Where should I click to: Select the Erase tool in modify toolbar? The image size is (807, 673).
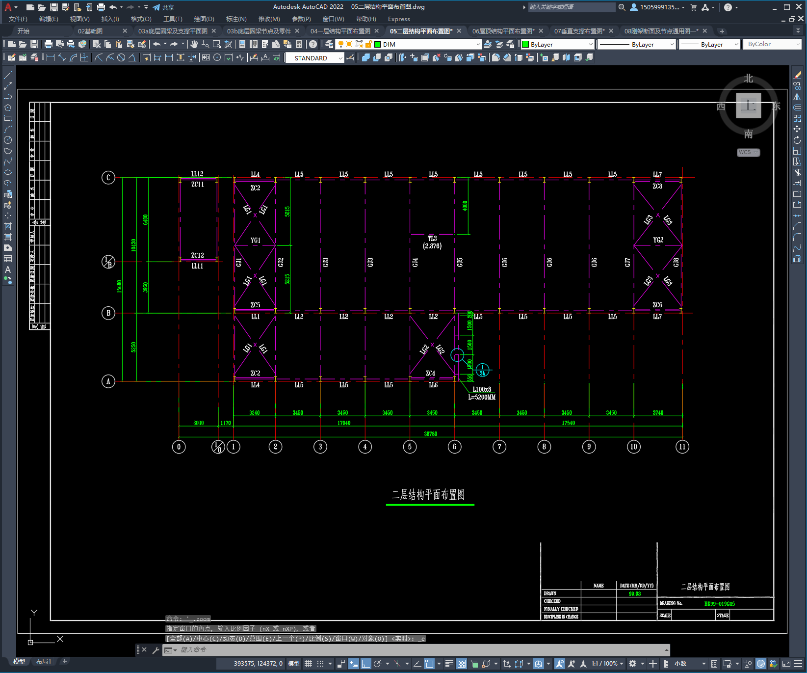point(797,75)
